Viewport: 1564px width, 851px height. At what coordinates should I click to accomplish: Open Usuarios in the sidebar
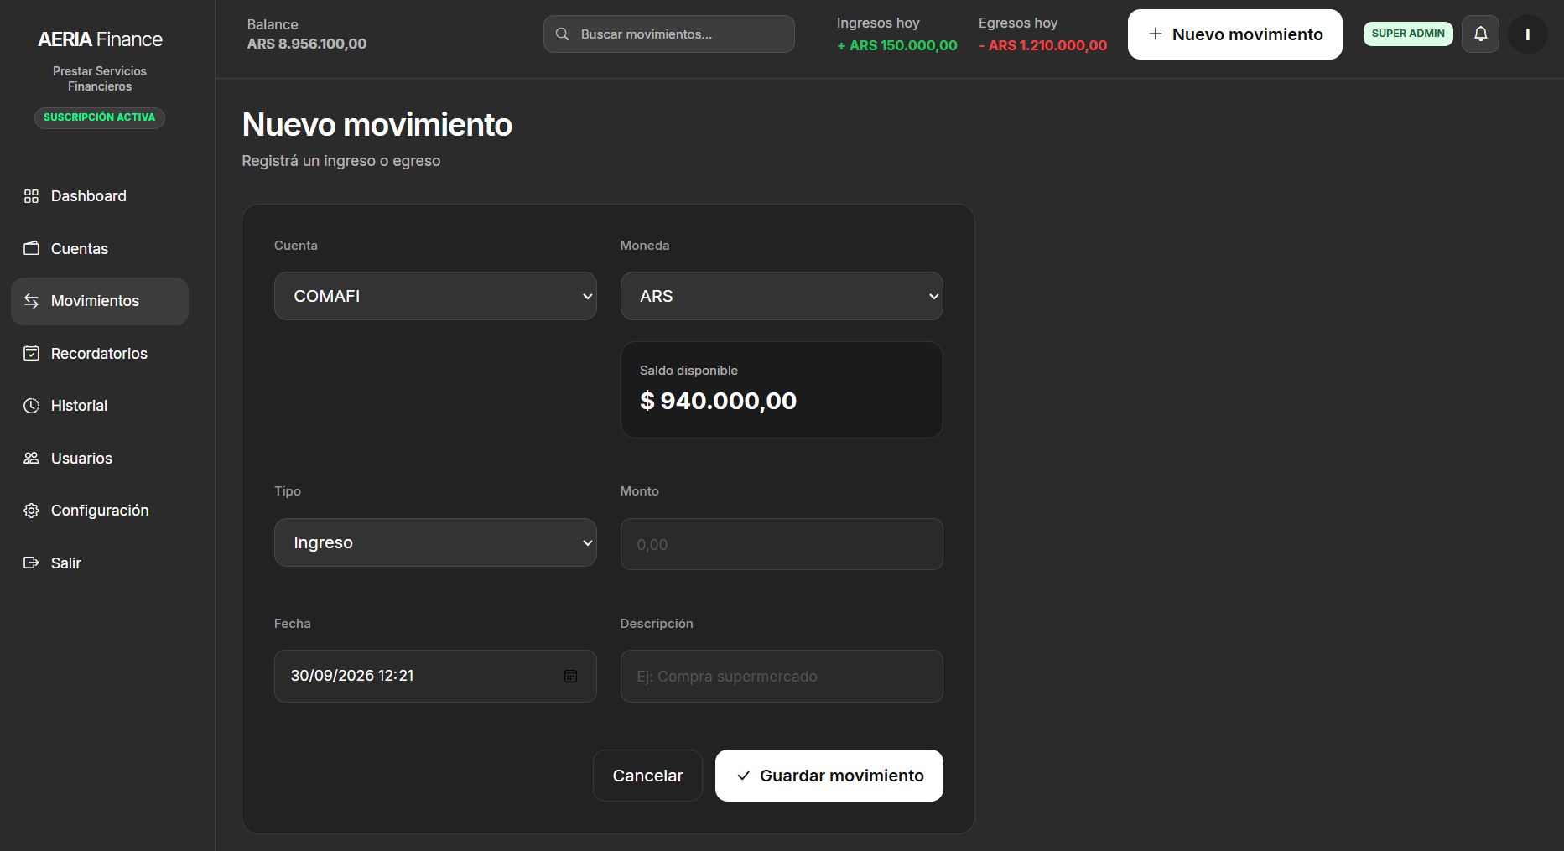100,458
